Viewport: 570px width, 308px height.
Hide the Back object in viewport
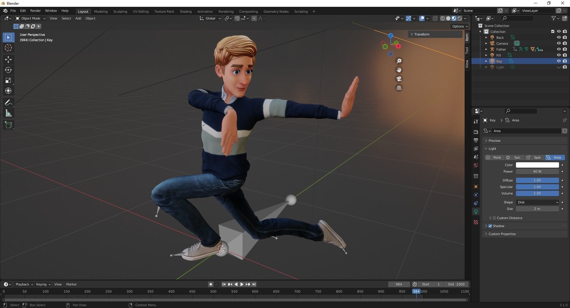pyautogui.click(x=558, y=37)
